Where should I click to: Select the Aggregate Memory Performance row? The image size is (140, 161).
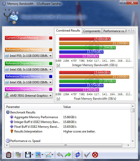click(x=68, y=117)
